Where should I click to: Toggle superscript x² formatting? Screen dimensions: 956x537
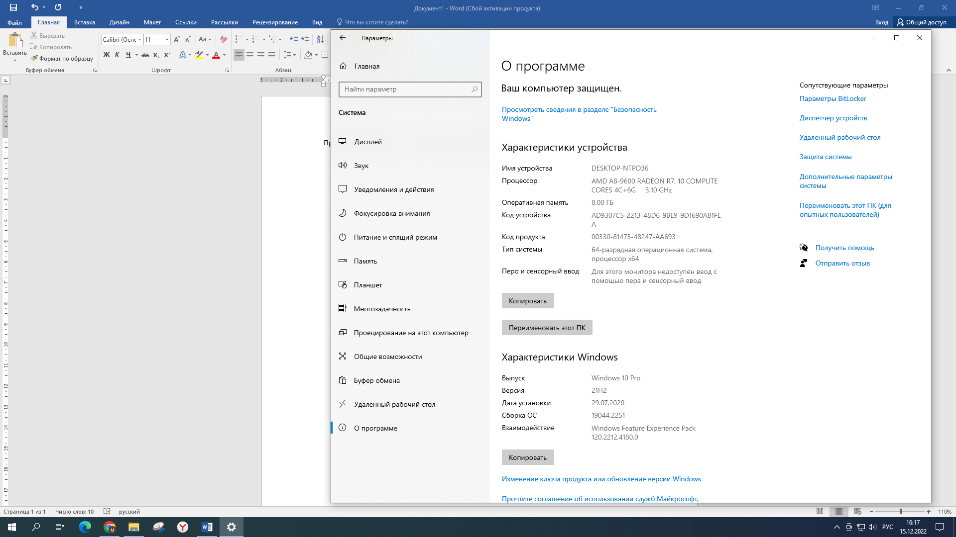(167, 55)
